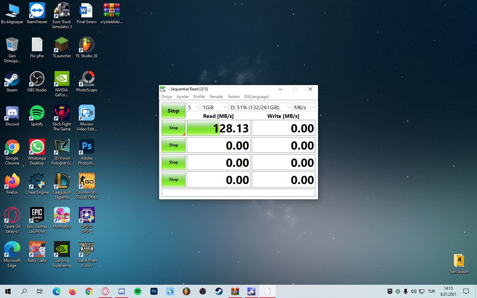Select the FL Studio 20 desktop icon
The width and height of the screenshot is (477, 298).
86,48
